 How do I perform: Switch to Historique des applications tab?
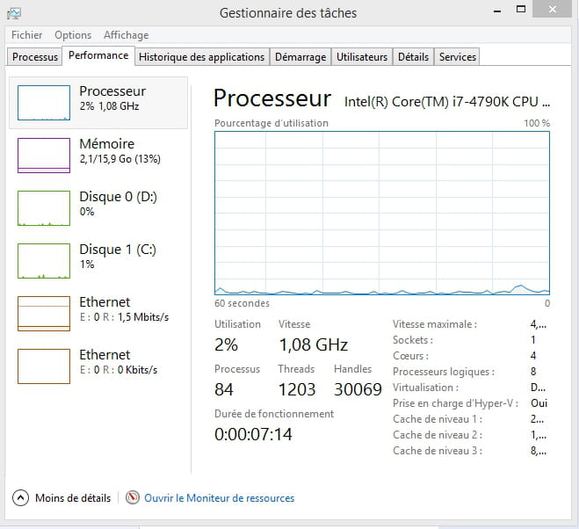[x=201, y=57]
